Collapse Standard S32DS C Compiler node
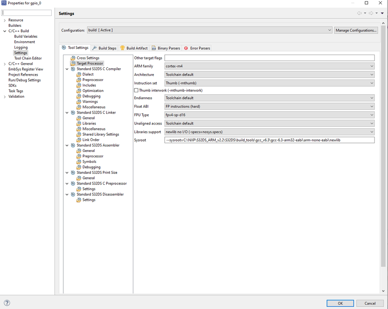The height and width of the screenshot is (309, 388). [67, 69]
